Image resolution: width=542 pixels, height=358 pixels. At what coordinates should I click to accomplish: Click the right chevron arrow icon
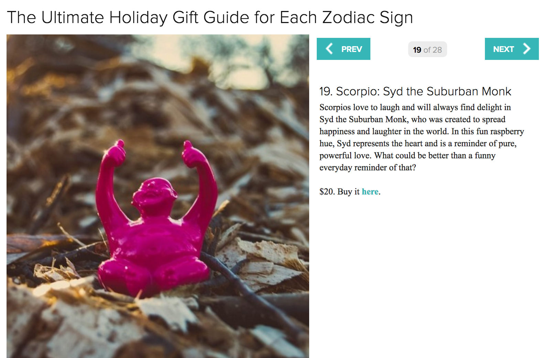coord(527,49)
